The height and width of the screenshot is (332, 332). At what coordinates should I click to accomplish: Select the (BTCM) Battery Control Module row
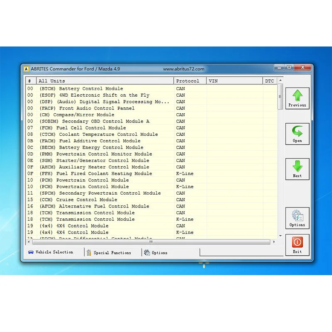coord(151,88)
